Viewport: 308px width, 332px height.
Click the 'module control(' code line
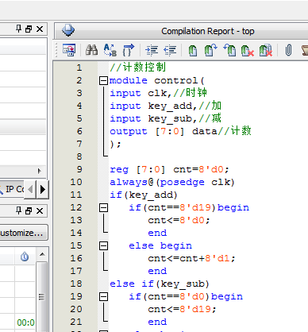(157, 80)
